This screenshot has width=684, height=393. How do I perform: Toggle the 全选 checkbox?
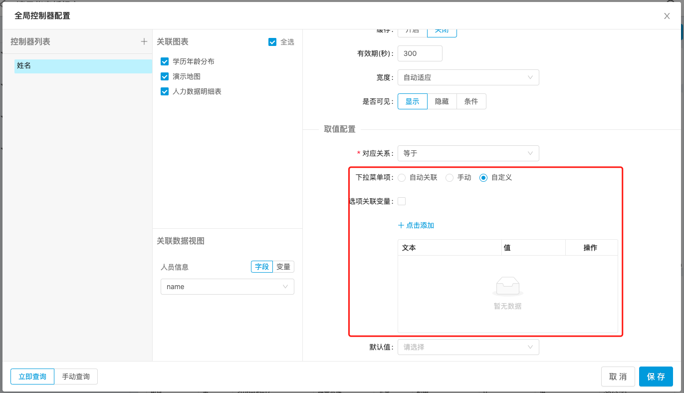click(x=272, y=42)
